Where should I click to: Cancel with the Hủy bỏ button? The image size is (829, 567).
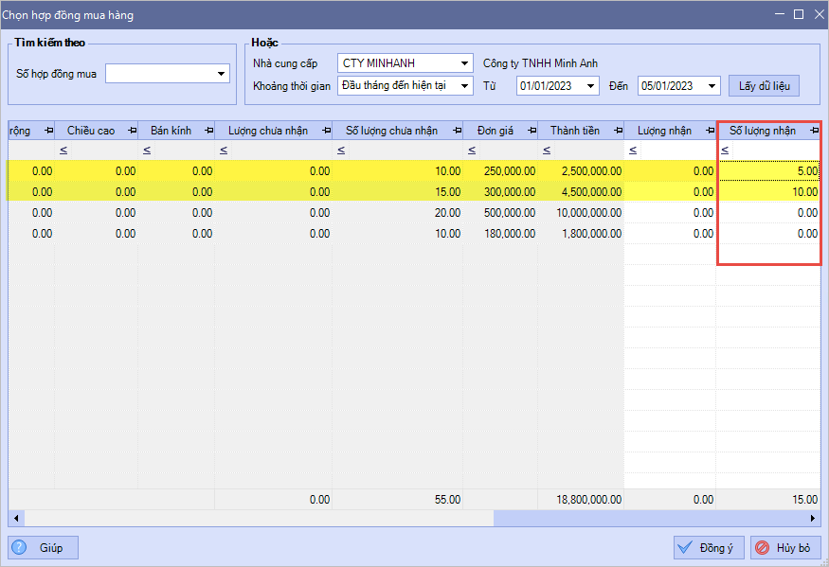tap(785, 547)
